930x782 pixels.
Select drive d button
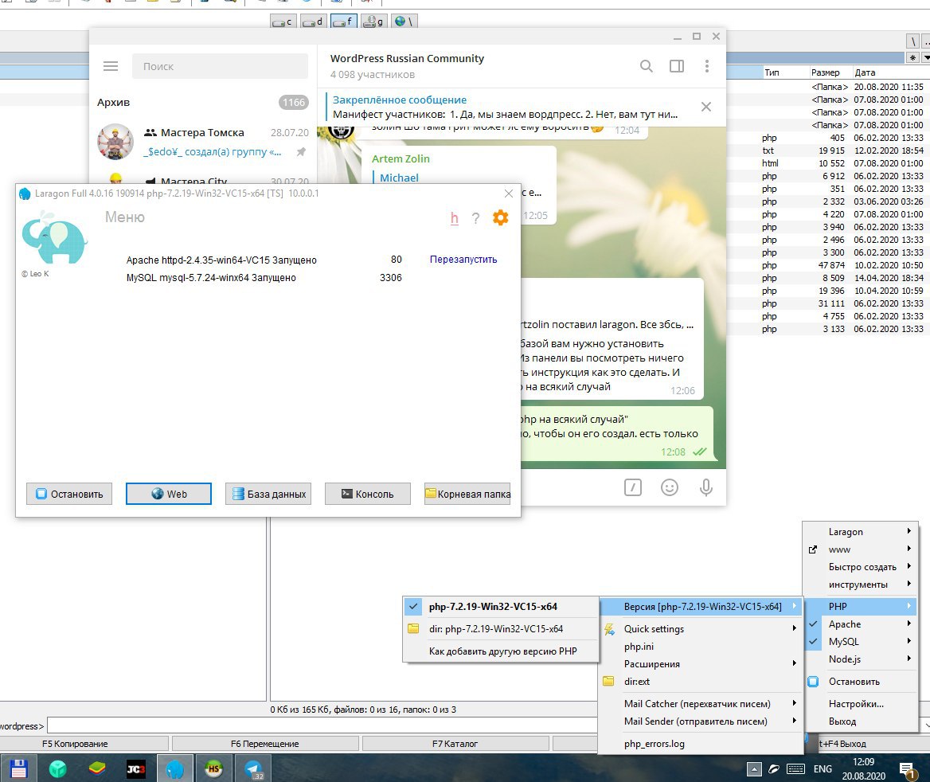(x=313, y=22)
